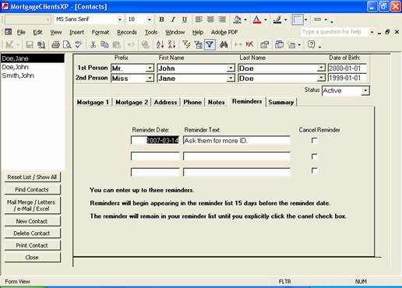Open First Name Jane dropdown
402x288 pixels.
point(231,78)
